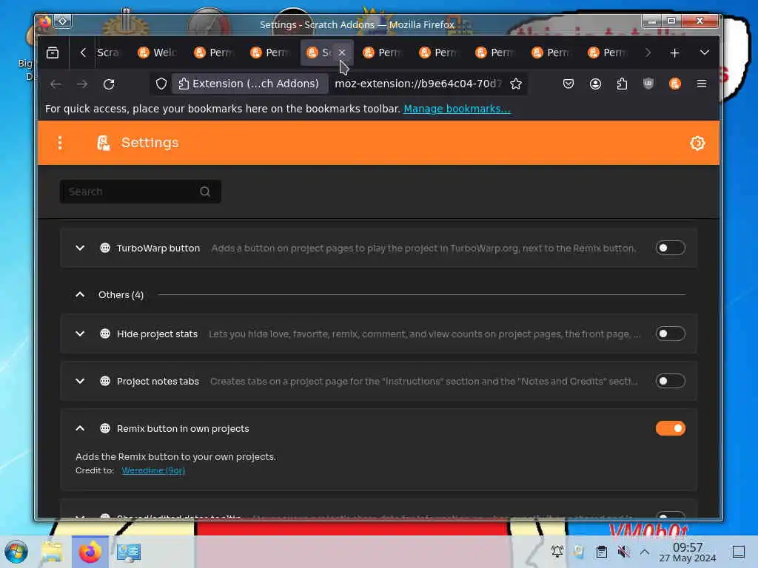Open the Windows Start menu

tap(16, 552)
